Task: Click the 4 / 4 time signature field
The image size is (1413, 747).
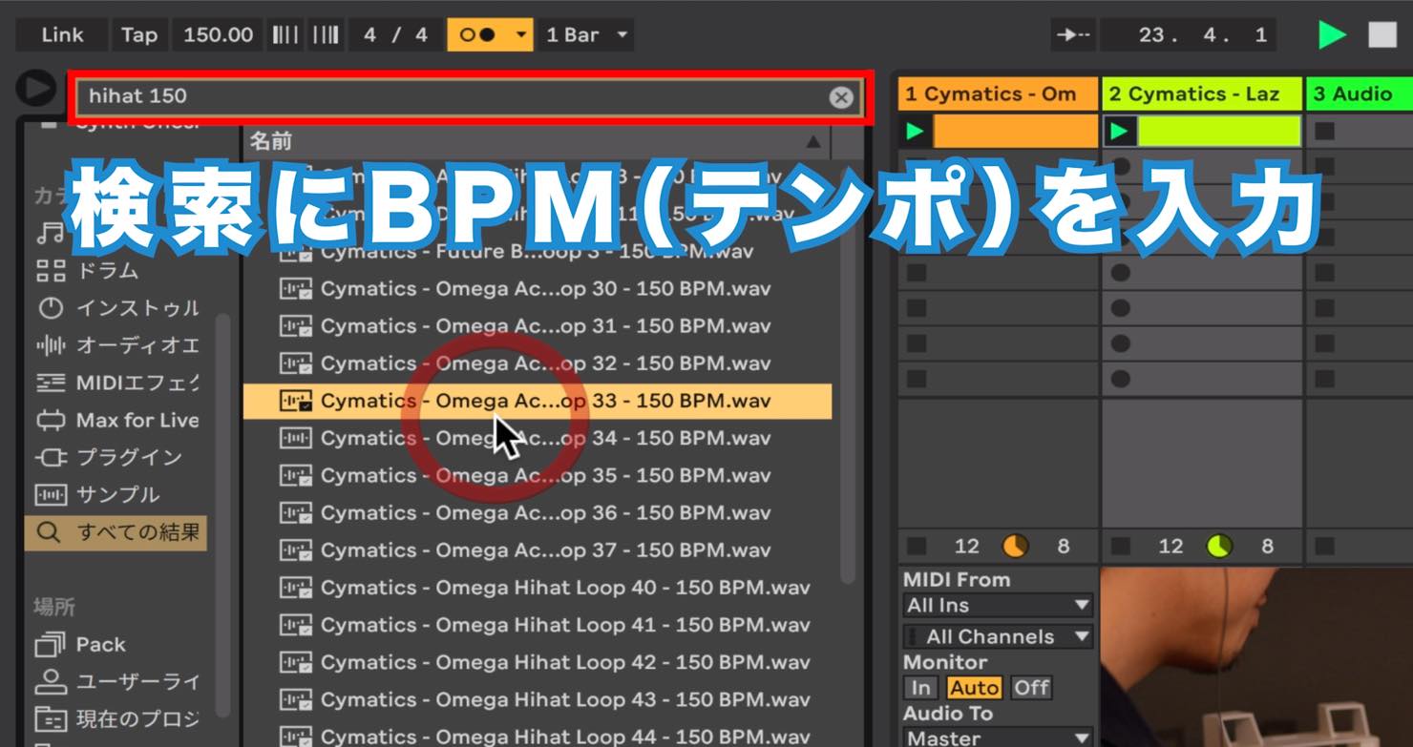Action: [395, 35]
